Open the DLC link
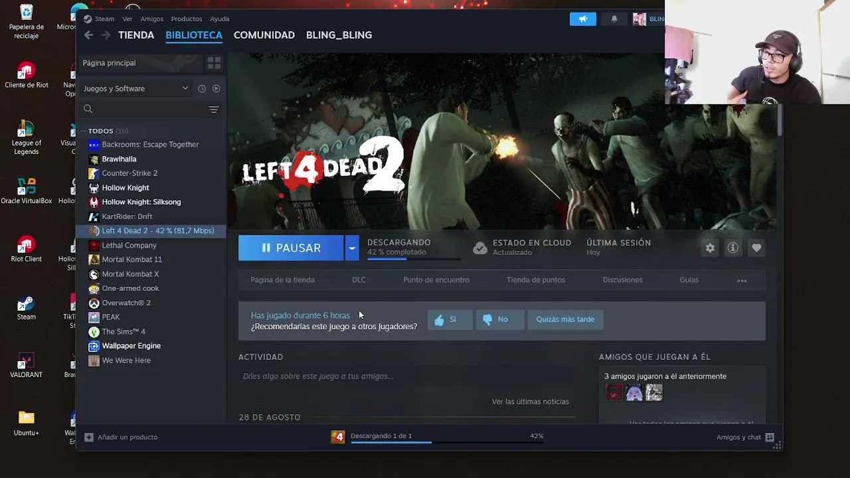Image resolution: width=850 pixels, height=478 pixels. pos(359,280)
